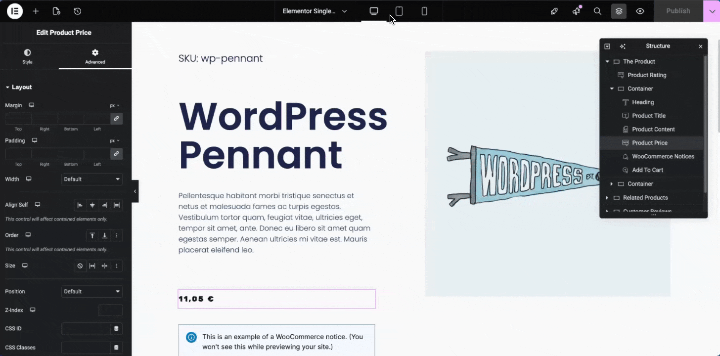Open revision history clock icon
The height and width of the screenshot is (356, 720).
tap(77, 11)
